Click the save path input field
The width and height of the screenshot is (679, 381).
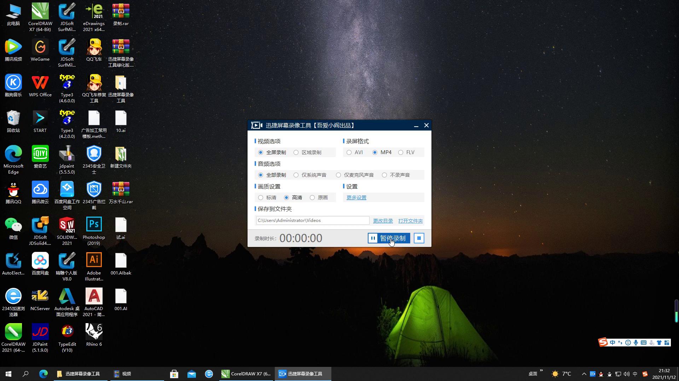(x=312, y=220)
